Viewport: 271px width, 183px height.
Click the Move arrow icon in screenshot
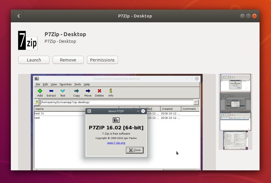pyautogui.click(x=88, y=91)
